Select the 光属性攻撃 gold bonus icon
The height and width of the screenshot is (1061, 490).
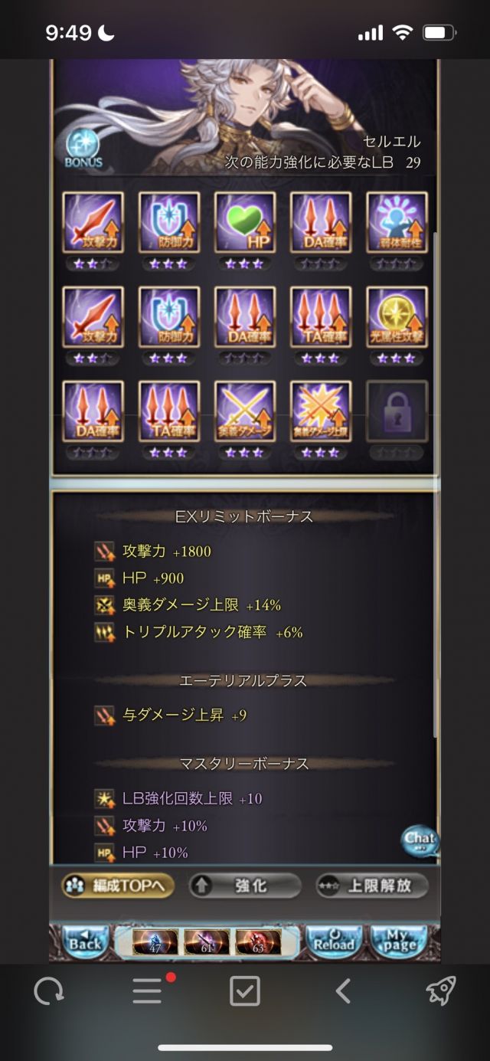click(397, 317)
